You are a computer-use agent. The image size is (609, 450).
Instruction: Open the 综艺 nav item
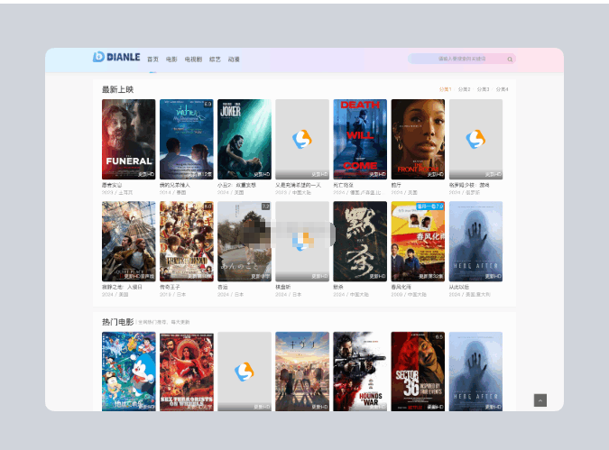(x=215, y=60)
